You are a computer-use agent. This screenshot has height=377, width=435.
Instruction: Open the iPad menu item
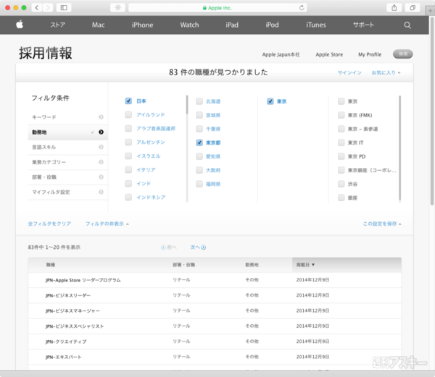[232, 25]
